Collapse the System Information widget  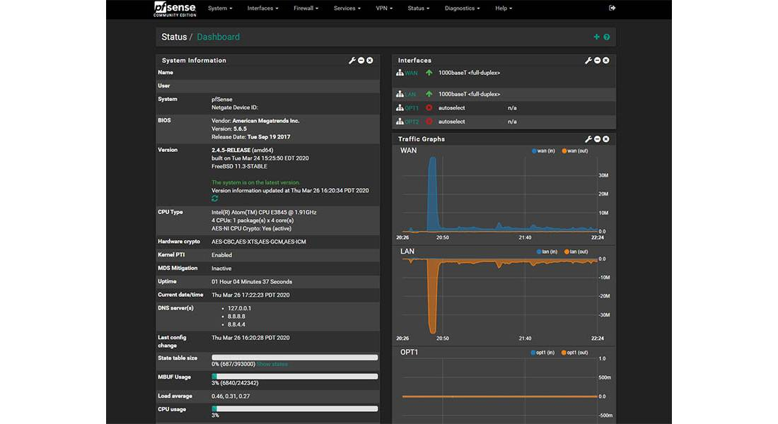pyautogui.click(x=361, y=61)
